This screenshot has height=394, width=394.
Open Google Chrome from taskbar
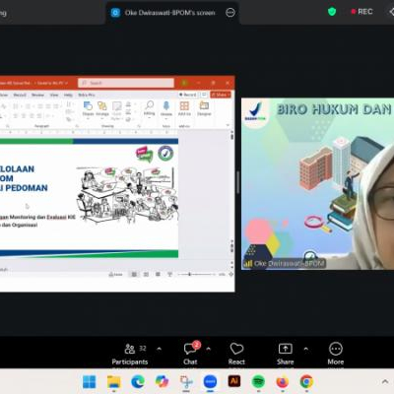click(306, 382)
